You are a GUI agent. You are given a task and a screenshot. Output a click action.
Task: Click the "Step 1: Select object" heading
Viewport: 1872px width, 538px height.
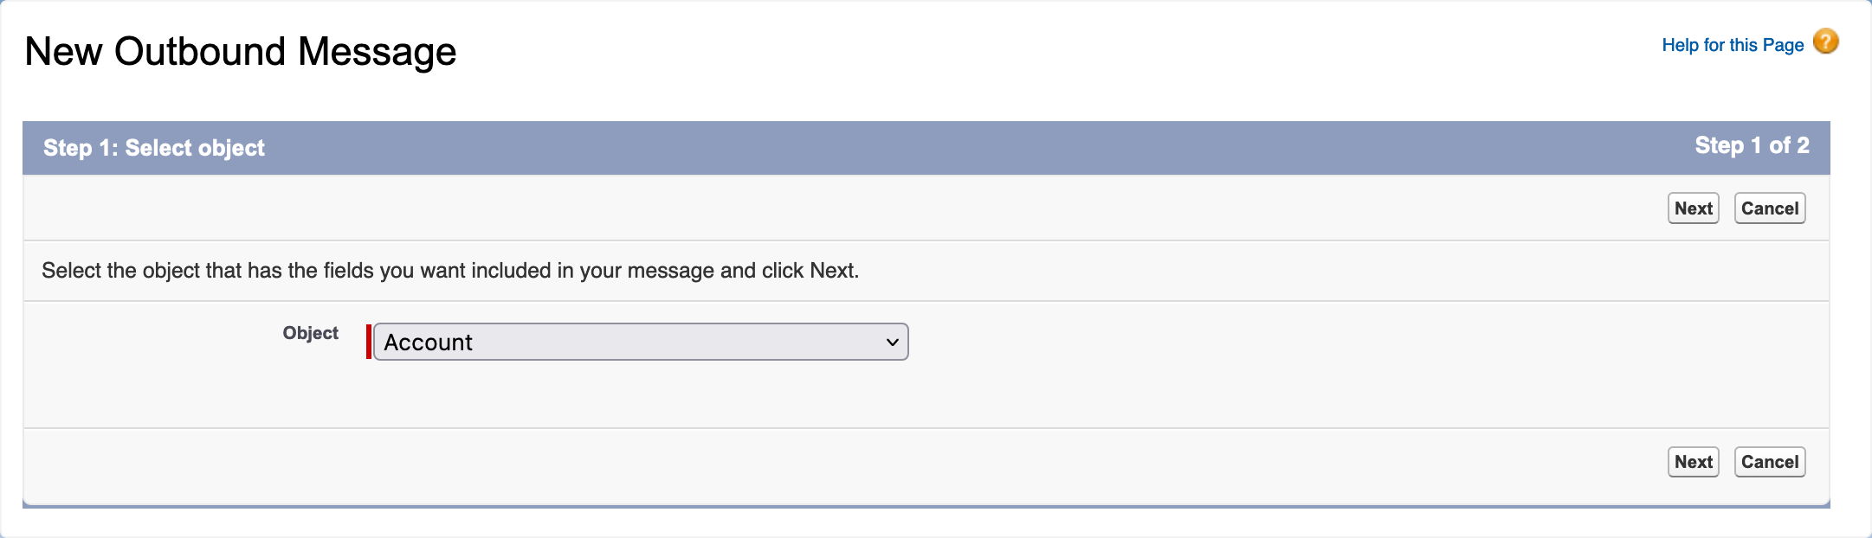point(154,148)
